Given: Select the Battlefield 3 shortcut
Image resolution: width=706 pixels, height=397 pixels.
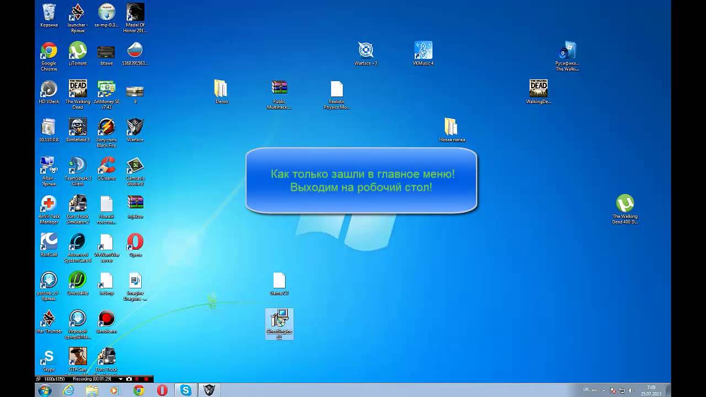Looking at the screenshot, I should pos(78,130).
